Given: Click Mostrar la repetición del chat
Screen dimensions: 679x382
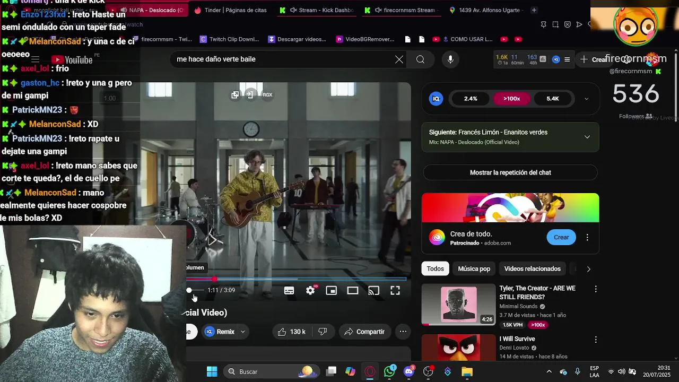Looking at the screenshot, I should pyautogui.click(x=510, y=172).
